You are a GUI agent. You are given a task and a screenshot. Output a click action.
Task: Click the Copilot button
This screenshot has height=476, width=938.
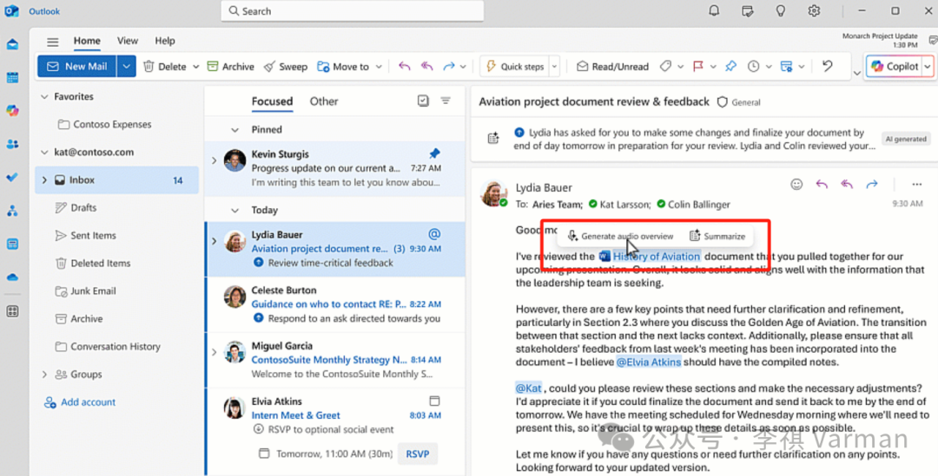[895, 66]
